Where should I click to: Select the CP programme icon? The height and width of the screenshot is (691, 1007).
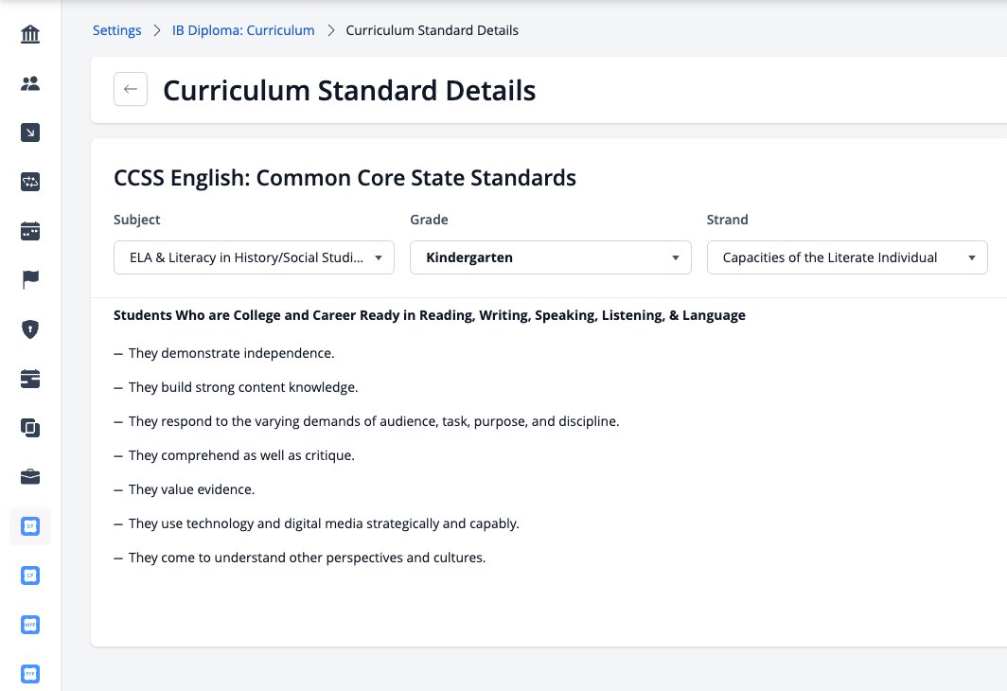[x=30, y=576]
